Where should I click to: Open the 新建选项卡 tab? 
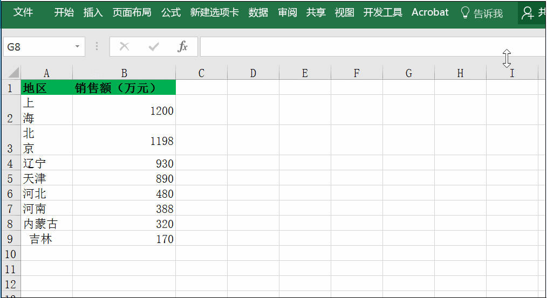(x=215, y=12)
